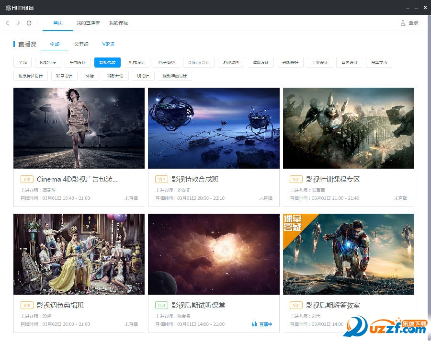
Task: Click the highlighted blue 影视 category tag
Action: 107,62
